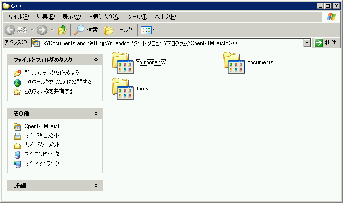Click the マイ コンピュータ icon
This screenshot has width=343, height=203.
tap(17, 155)
